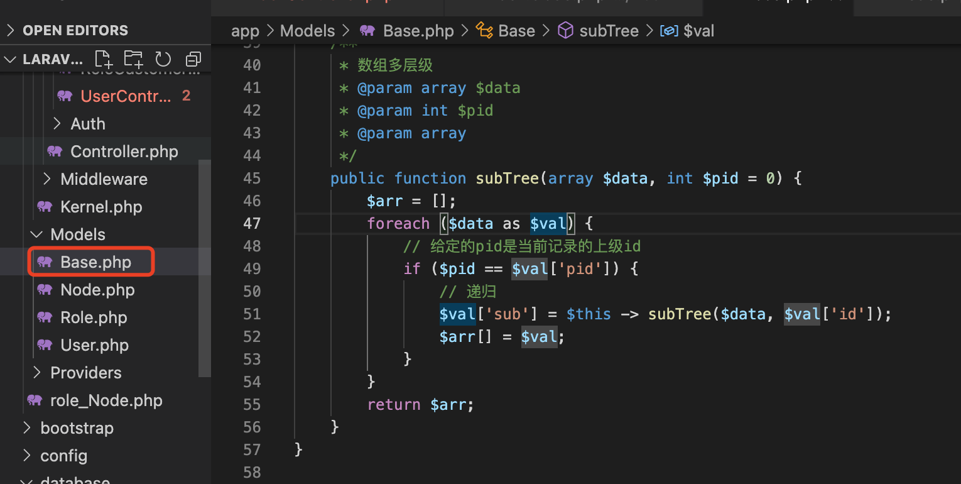Click the class symbol icon in breadcrumb
The height and width of the screenshot is (484, 961).
pos(484,31)
